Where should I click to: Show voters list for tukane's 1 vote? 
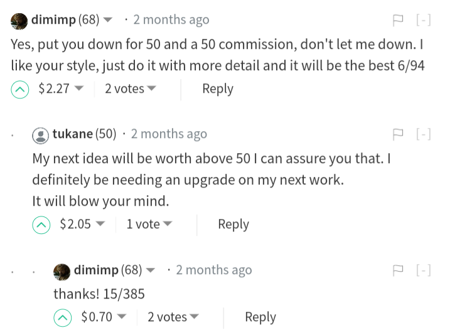tap(149, 224)
